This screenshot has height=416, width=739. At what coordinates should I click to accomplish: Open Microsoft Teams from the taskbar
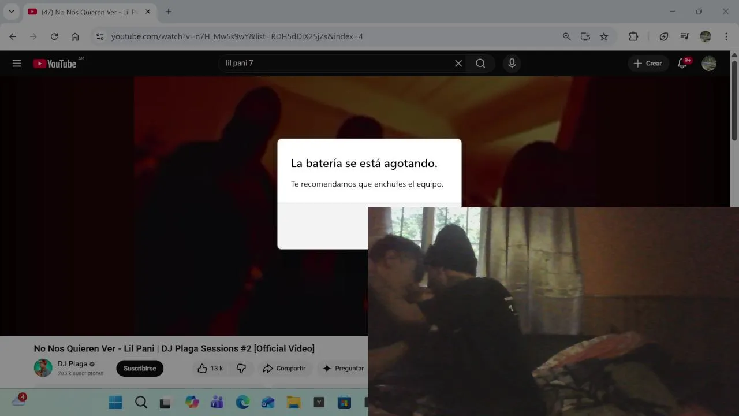point(217,403)
